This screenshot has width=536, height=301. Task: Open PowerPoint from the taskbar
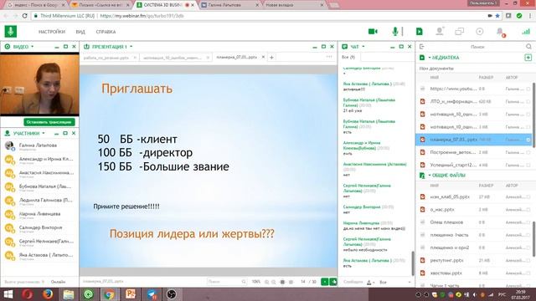131,293
